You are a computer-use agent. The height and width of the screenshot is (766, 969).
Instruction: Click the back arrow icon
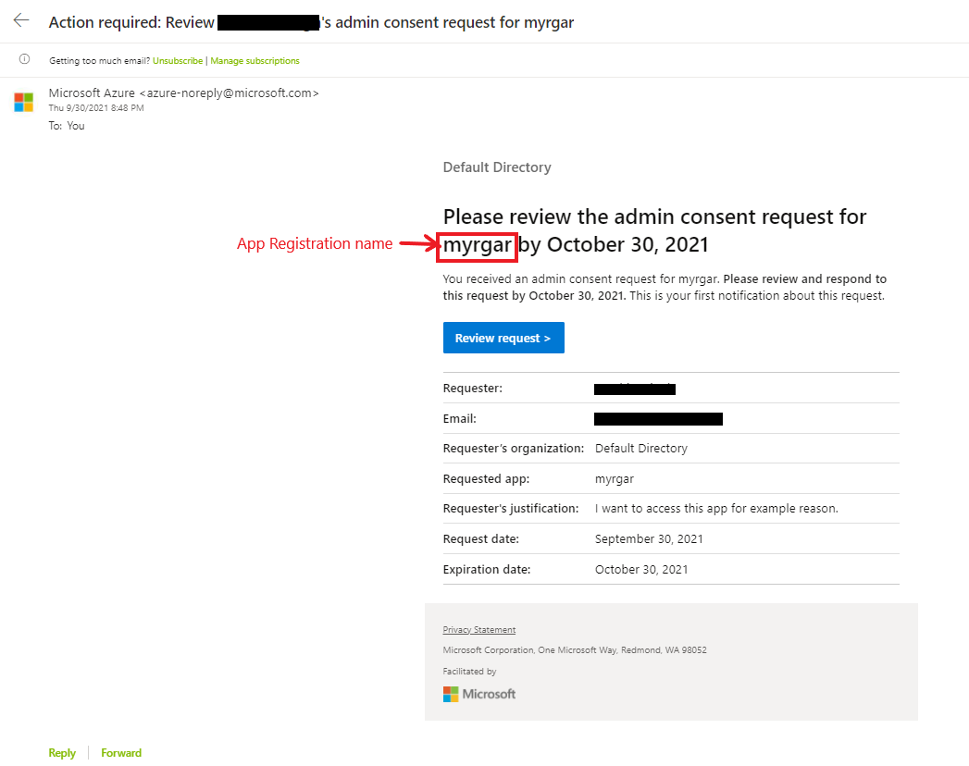[x=21, y=20]
